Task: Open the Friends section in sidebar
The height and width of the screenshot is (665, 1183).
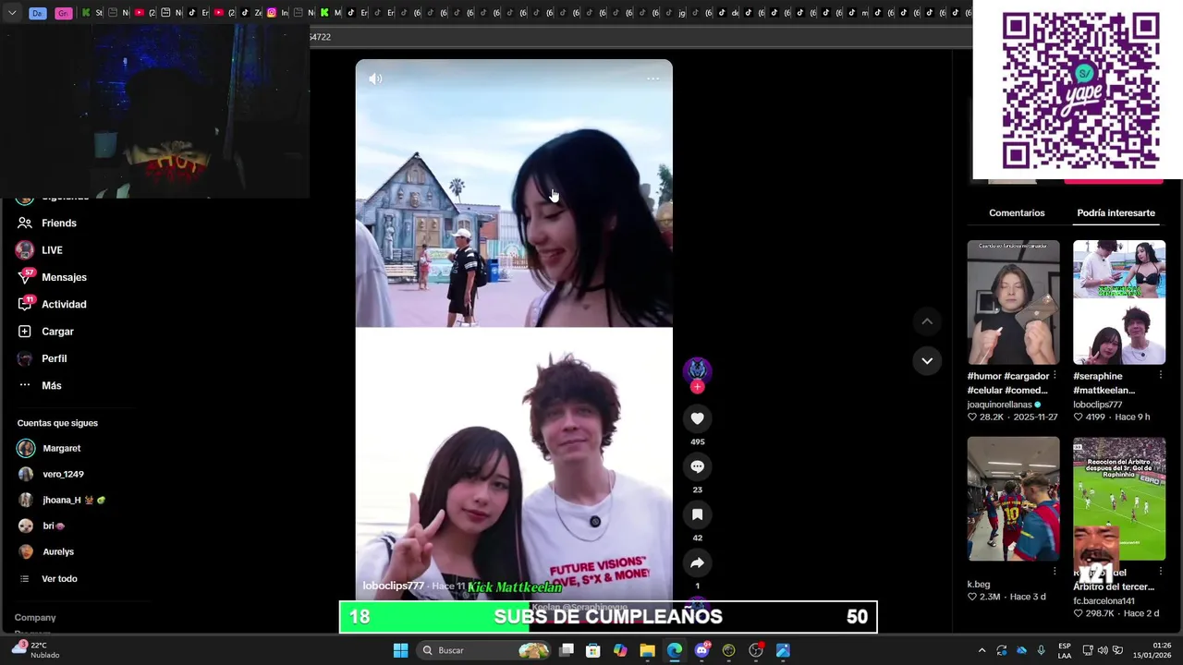Action: (x=59, y=223)
